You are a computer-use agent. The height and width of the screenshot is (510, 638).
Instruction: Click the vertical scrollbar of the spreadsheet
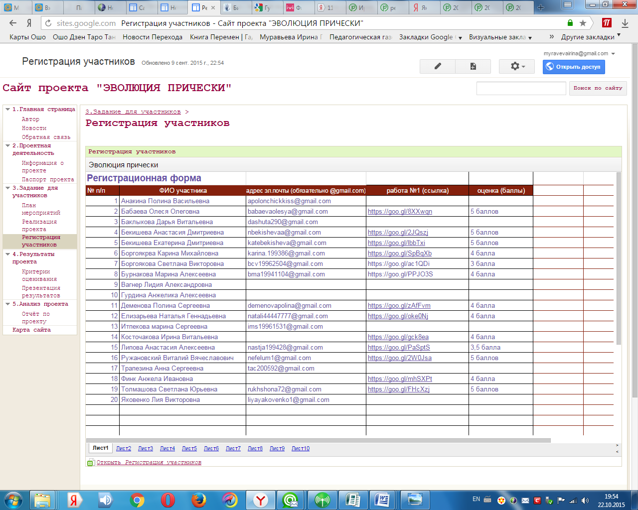[x=619, y=258]
